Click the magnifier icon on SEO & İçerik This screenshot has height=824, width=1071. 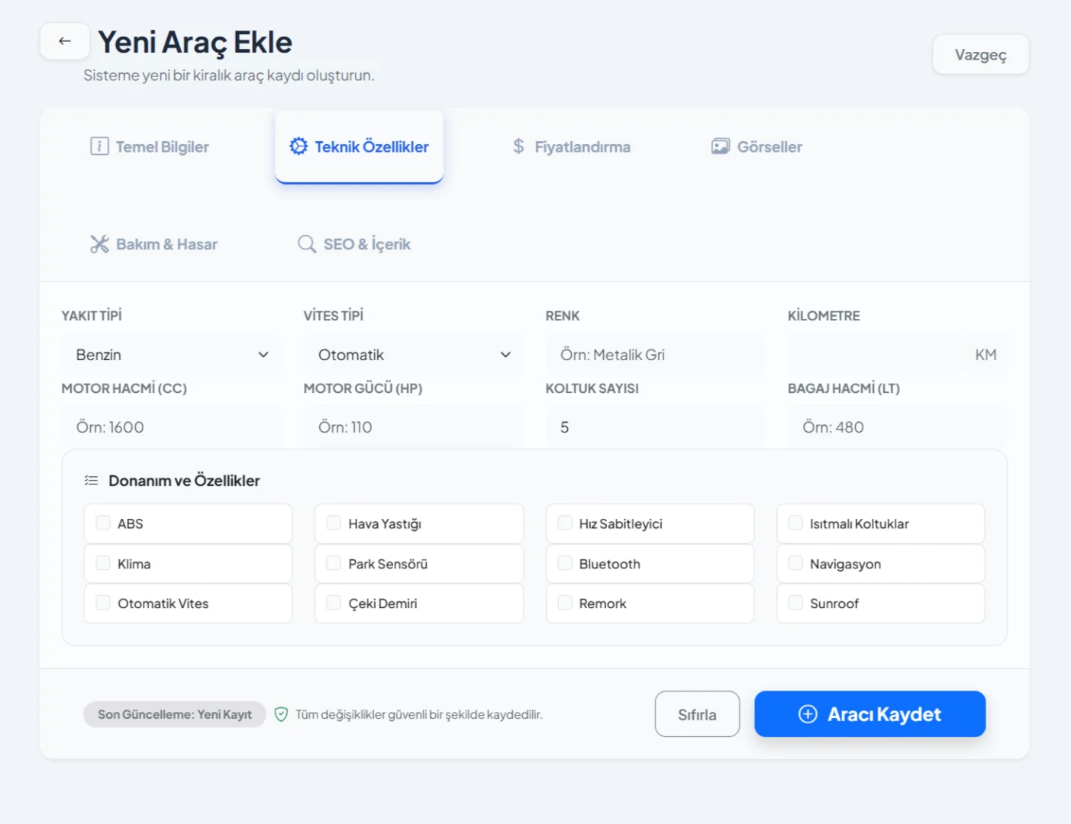(x=307, y=244)
